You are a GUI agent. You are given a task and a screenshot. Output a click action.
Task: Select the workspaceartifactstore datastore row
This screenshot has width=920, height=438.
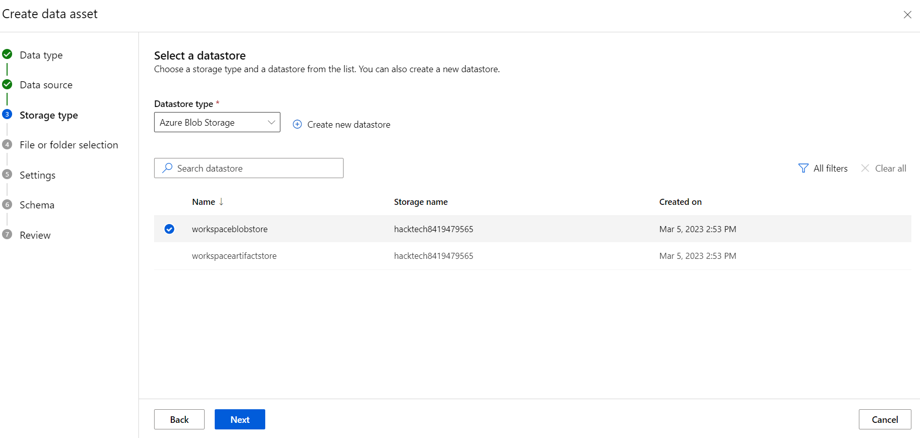tap(234, 256)
